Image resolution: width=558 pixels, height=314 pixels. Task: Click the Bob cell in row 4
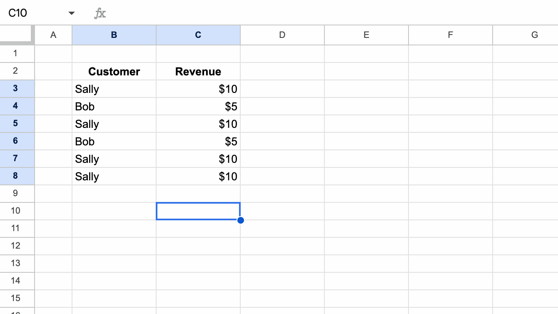point(114,107)
